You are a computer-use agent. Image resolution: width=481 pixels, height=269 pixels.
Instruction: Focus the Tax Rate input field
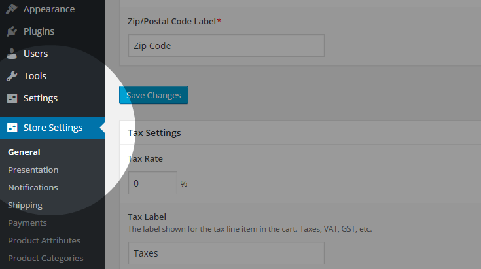[152, 183]
